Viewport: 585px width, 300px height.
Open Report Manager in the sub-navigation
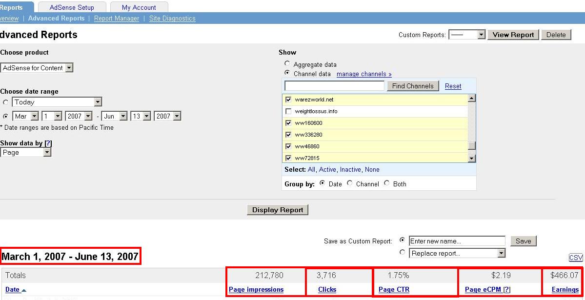point(117,18)
